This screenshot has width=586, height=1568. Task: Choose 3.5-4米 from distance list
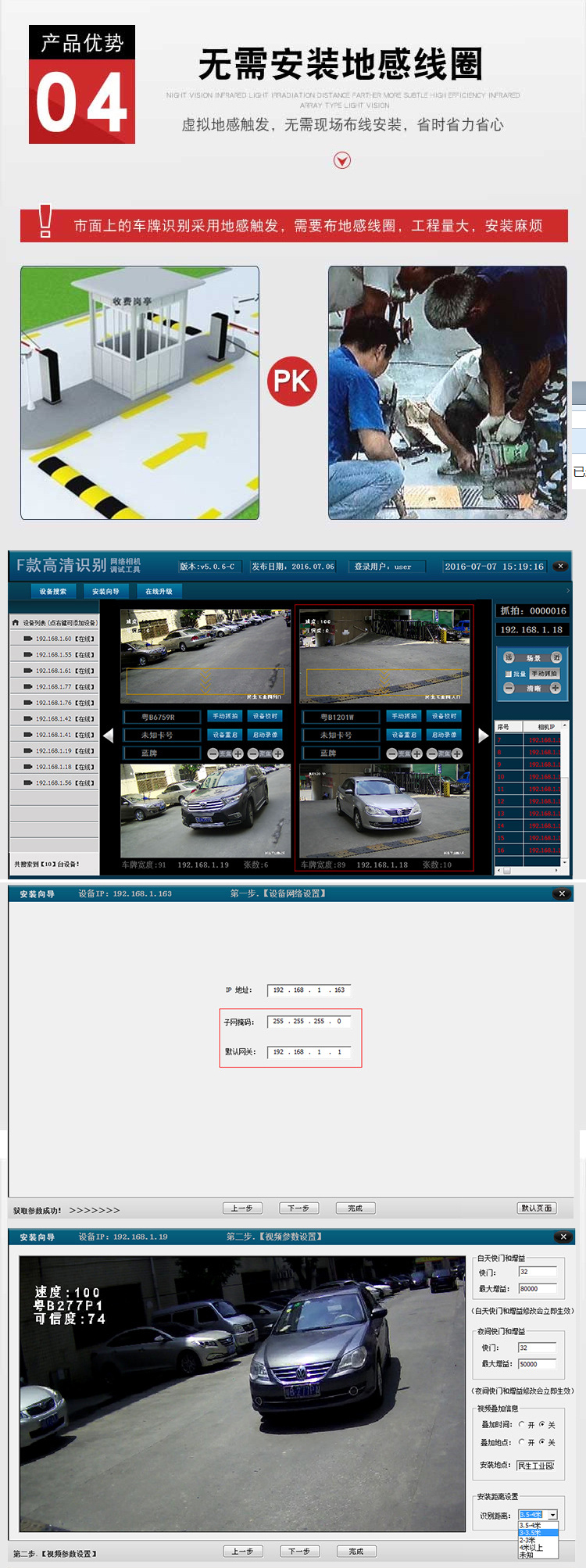point(538,1525)
